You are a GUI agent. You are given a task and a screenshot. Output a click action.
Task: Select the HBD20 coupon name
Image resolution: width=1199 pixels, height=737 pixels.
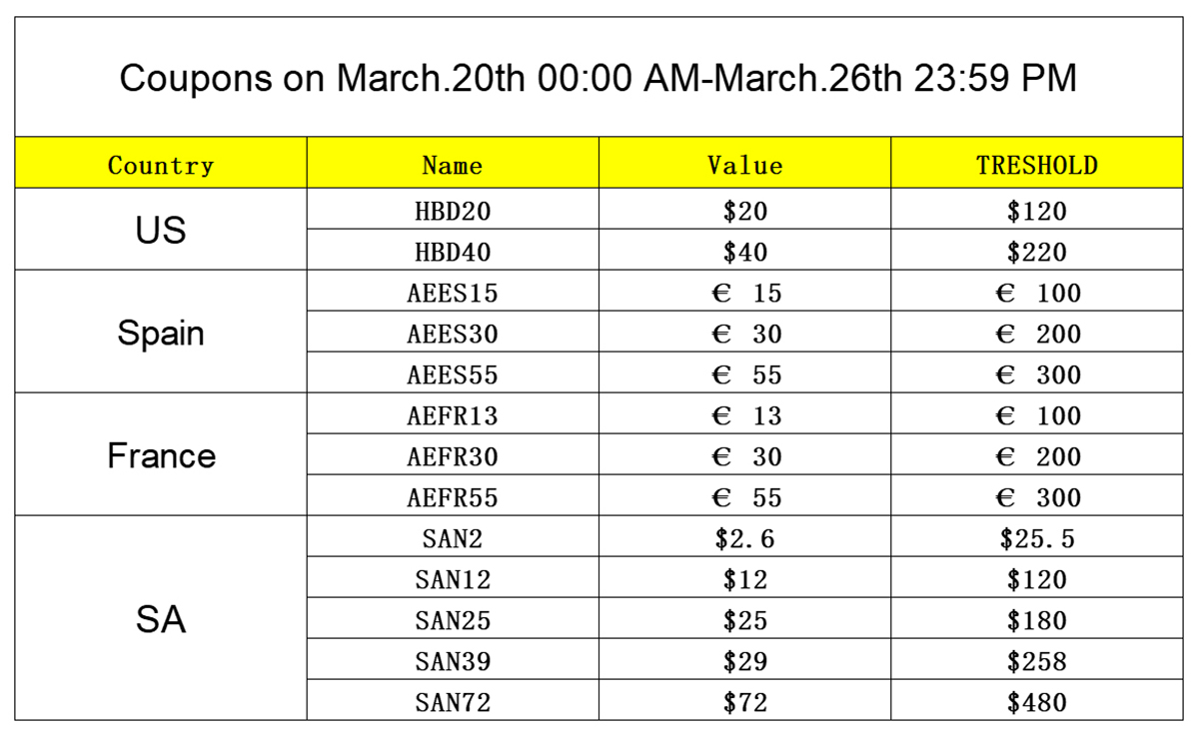[x=453, y=211]
